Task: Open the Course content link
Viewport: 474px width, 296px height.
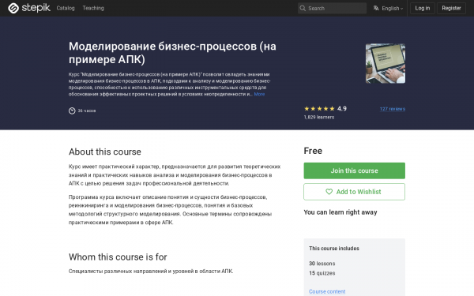Action: pyautogui.click(x=327, y=291)
